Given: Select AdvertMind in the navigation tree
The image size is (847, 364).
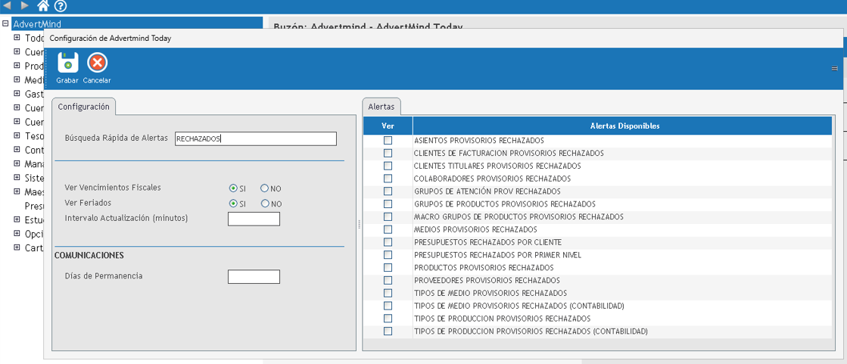Looking at the screenshot, I should click(36, 23).
